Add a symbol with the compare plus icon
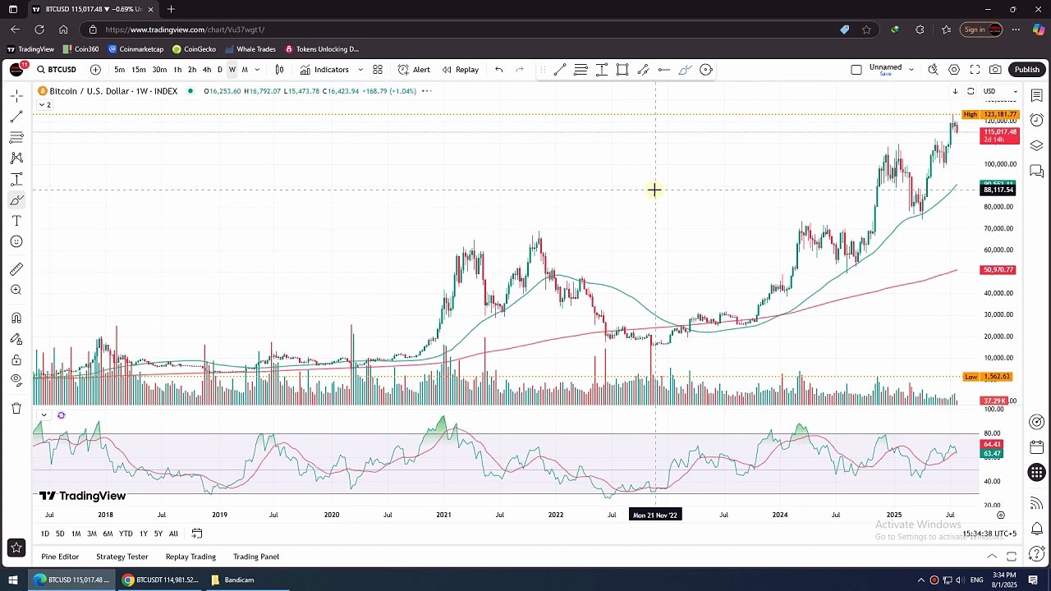The width and height of the screenshot is (1051, 591). [x=95, y=70]
